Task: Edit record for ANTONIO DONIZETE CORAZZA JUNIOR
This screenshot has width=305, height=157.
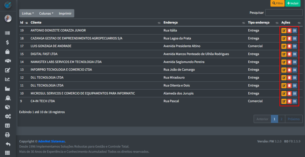Action: [x=284, y=31]
